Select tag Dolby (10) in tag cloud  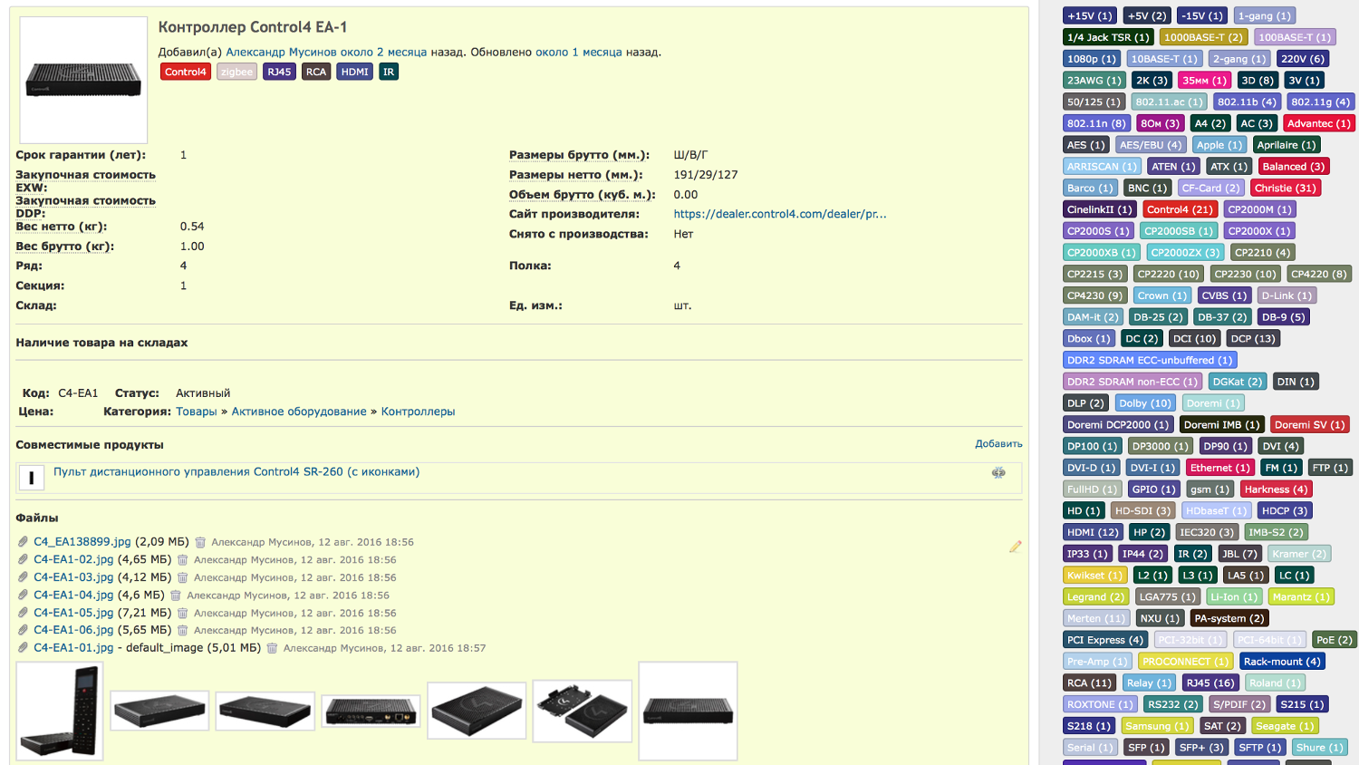pos(1145,403)
